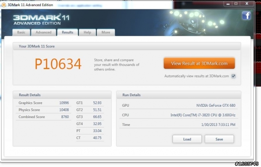261x167 pixels.
Task: Switch to the Basic tab
Action: (21, 33)
